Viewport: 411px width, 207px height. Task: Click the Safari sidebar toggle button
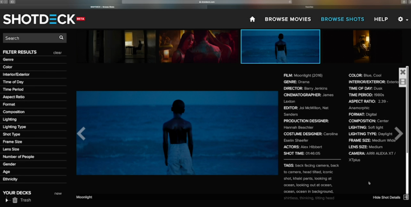[12, 2]
